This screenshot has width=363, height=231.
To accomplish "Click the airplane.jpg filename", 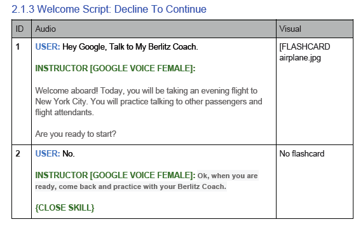I will 300,58.
